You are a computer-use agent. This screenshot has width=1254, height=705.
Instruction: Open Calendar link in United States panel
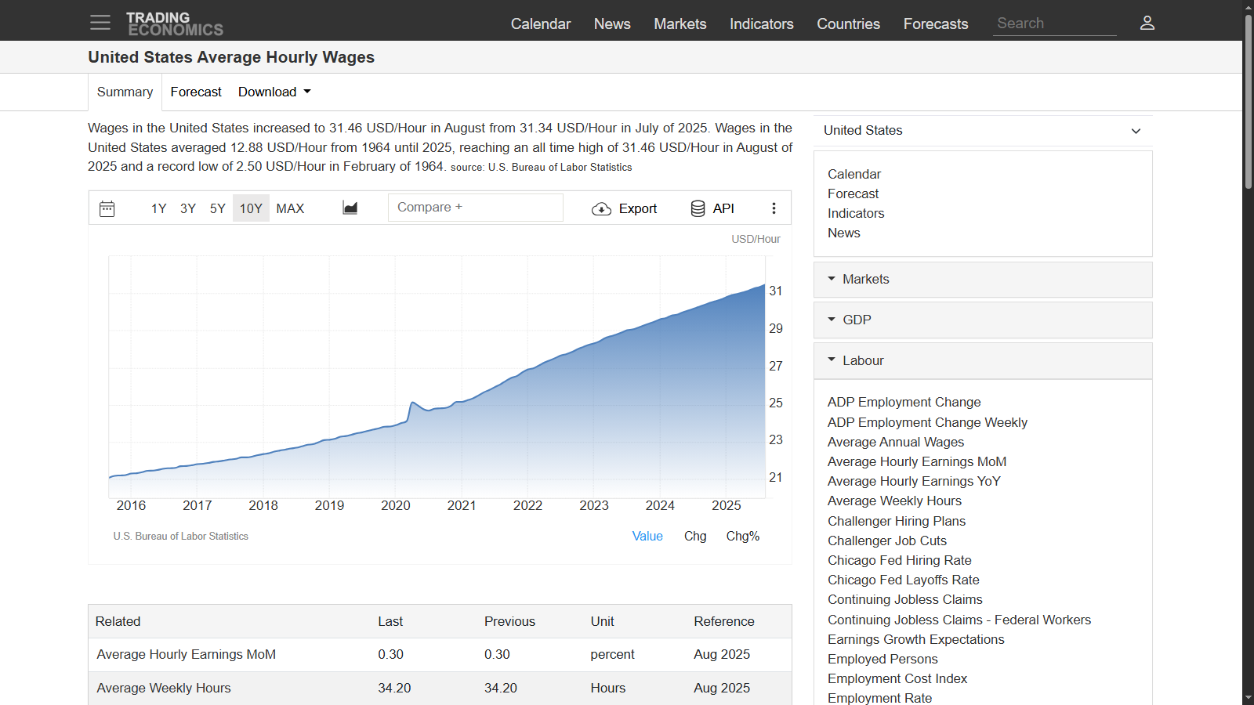pyautogui.click(x=854, y=174)
